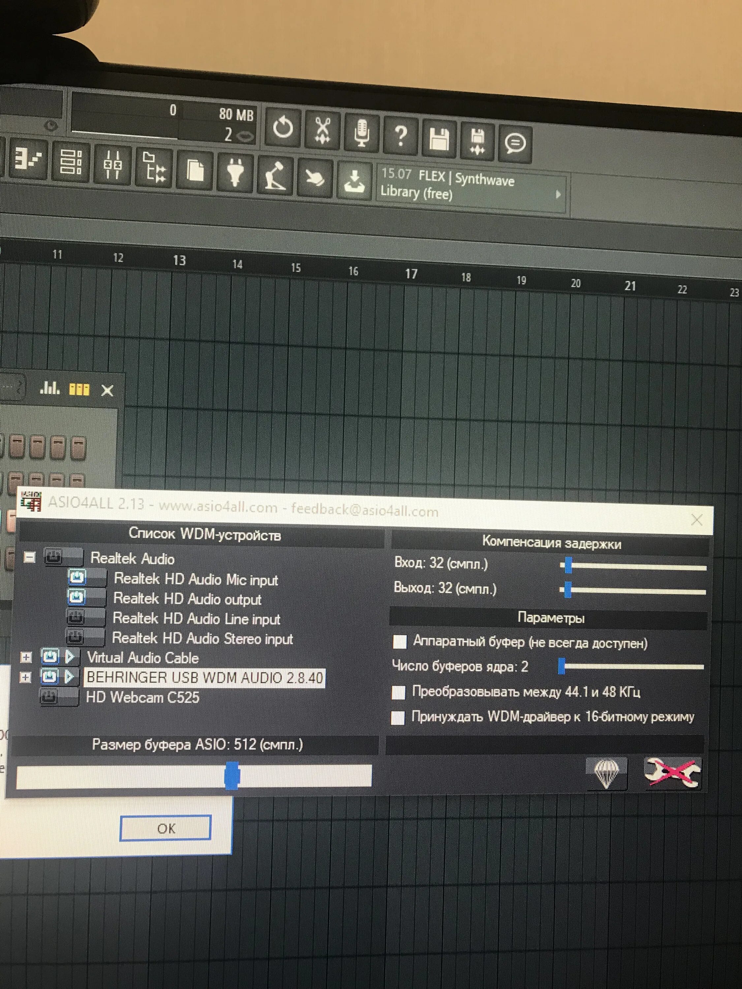Open the FLEX Synthwave hint panel arrow

[558, 195]
